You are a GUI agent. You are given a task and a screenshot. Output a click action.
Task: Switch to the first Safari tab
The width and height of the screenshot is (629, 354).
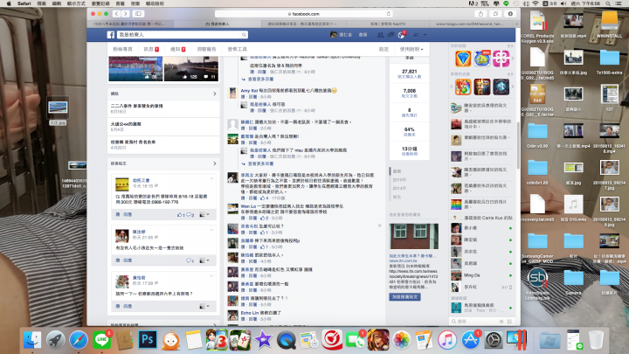tap(129, 24)
